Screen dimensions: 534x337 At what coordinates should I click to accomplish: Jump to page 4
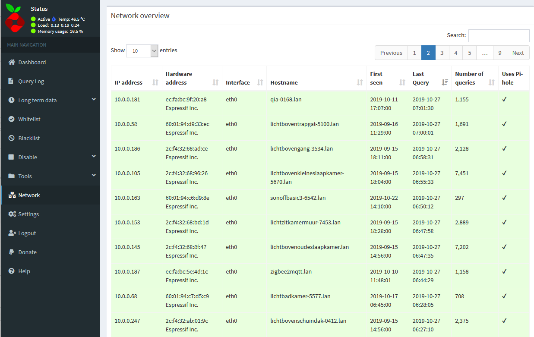456,53
